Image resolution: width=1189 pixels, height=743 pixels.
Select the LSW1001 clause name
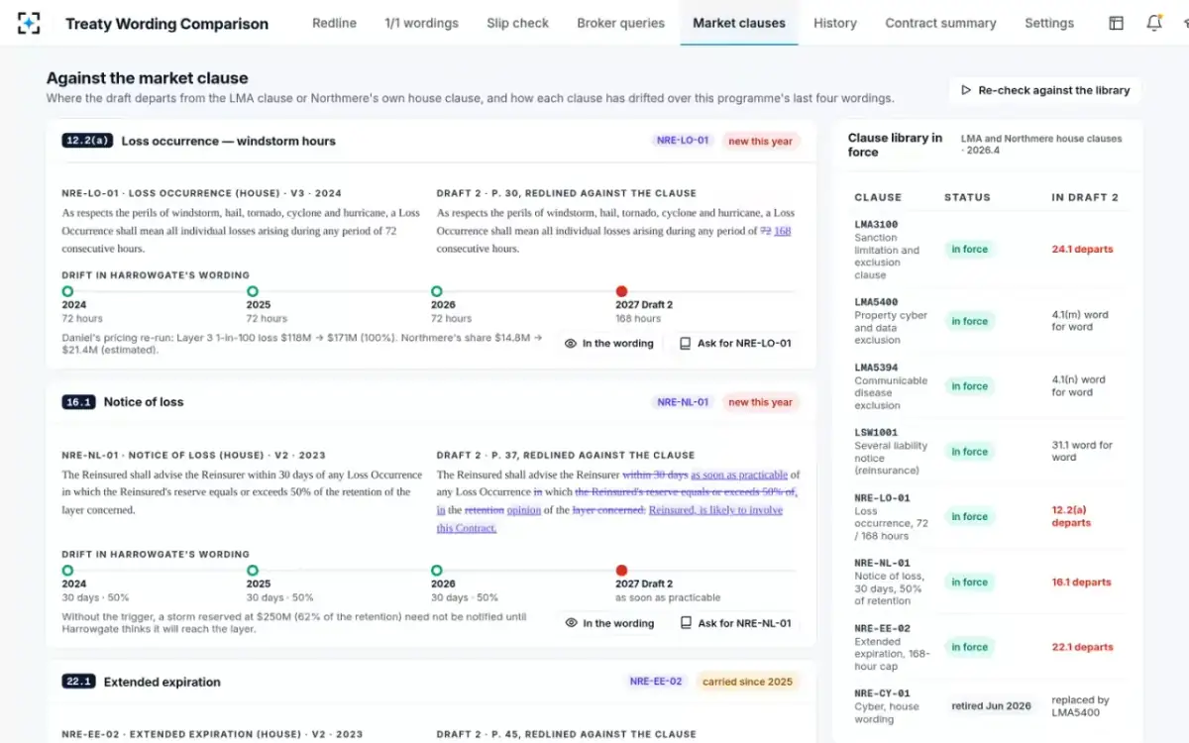(x=876, y=432)
